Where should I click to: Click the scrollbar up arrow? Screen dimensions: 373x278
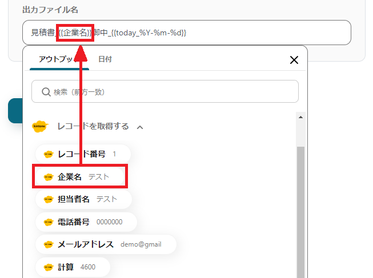(300, 117)
